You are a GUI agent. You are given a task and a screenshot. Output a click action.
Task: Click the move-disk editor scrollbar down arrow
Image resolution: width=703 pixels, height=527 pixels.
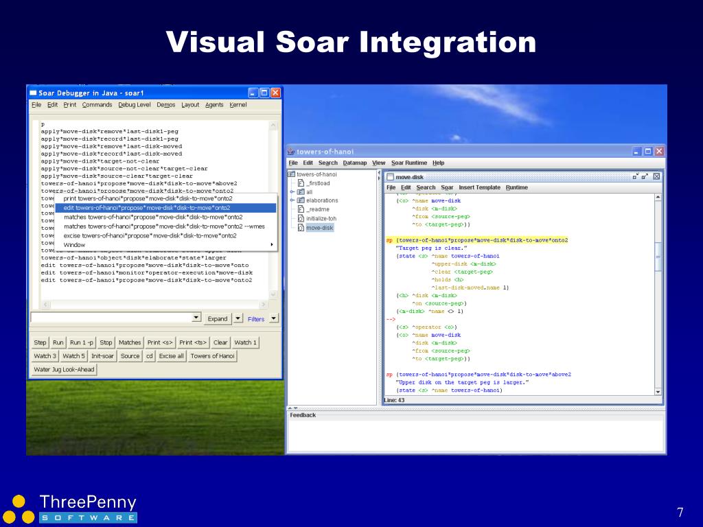coord(658,392)
